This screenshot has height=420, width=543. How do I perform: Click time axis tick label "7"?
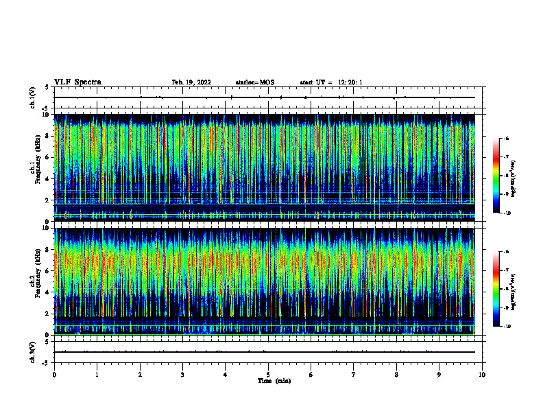[x=354, y=375]
